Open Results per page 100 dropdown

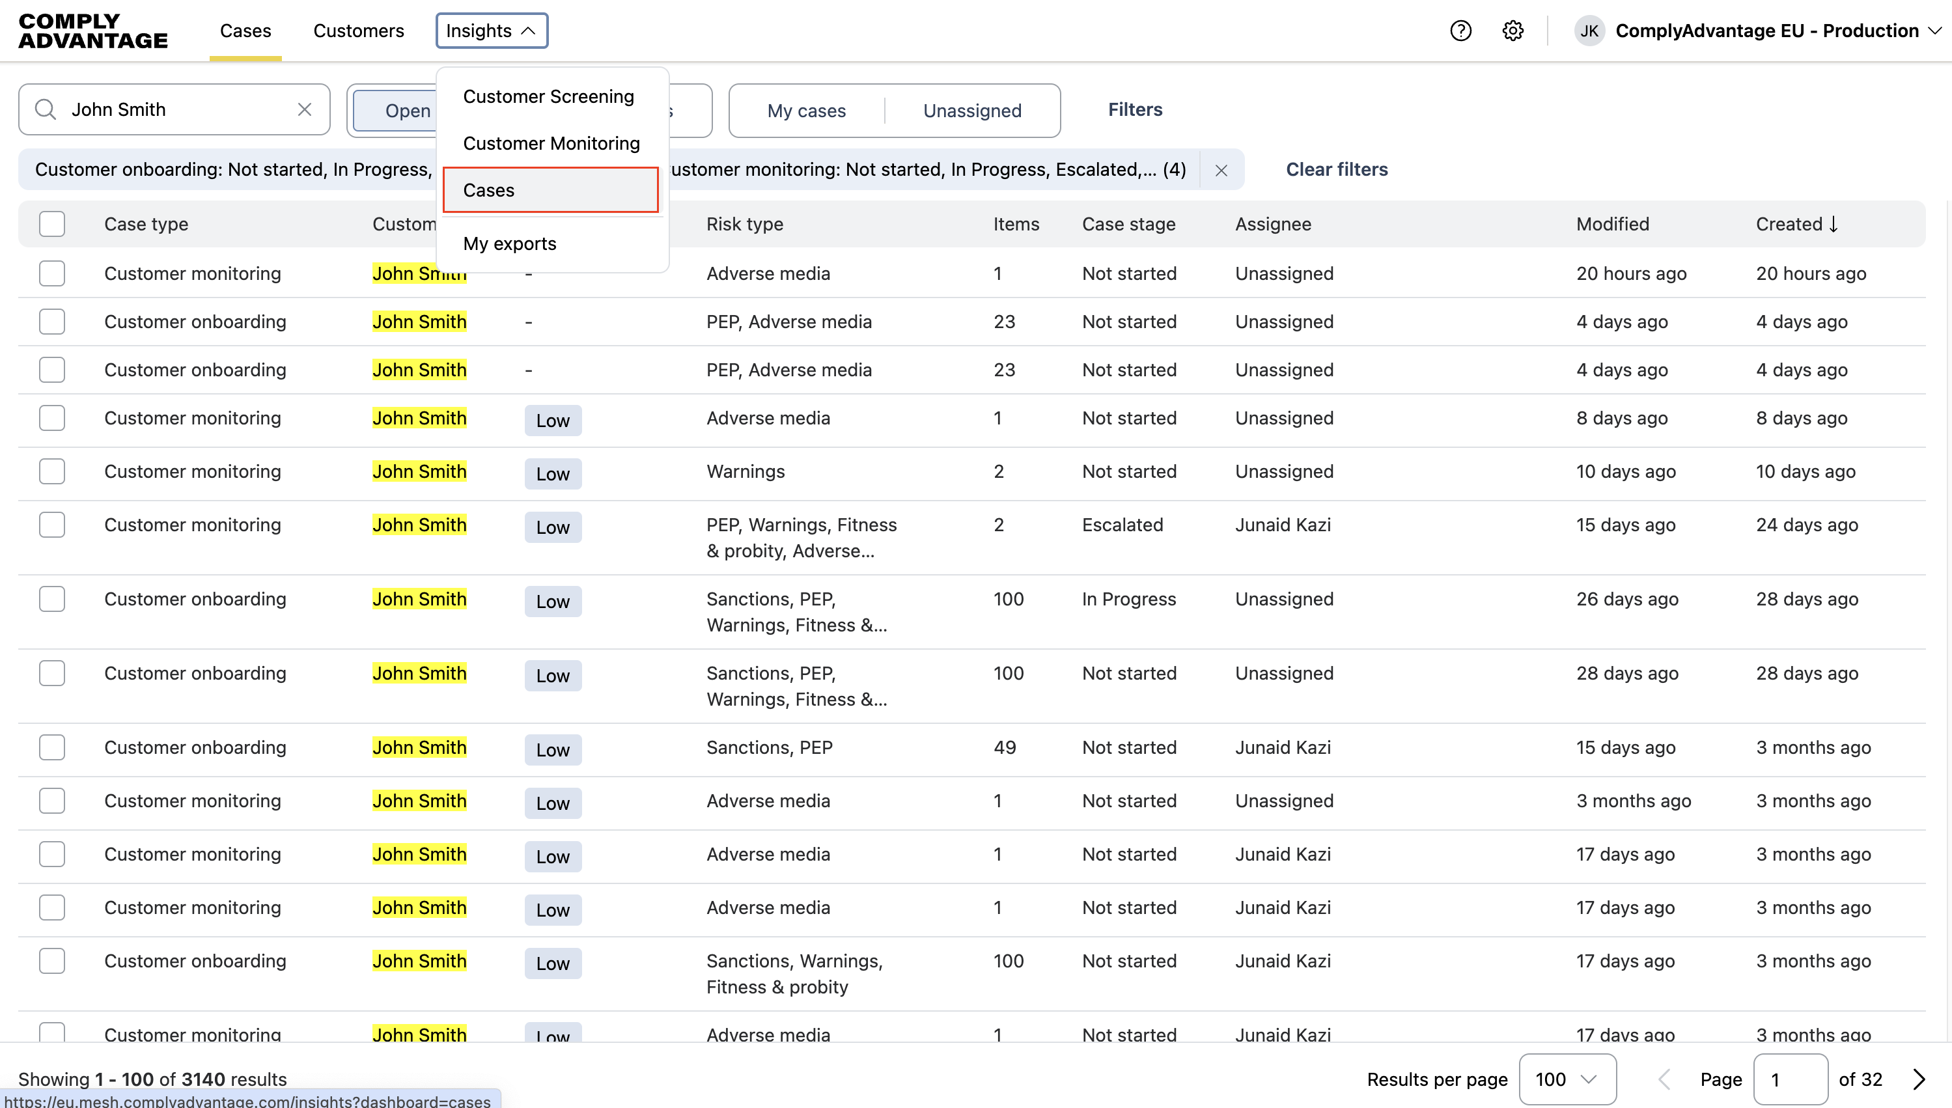pos(1566,1079)
